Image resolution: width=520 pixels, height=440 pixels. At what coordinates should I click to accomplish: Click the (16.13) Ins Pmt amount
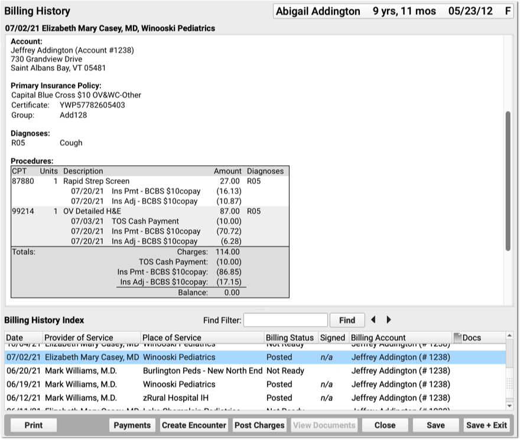click(229, 191)
